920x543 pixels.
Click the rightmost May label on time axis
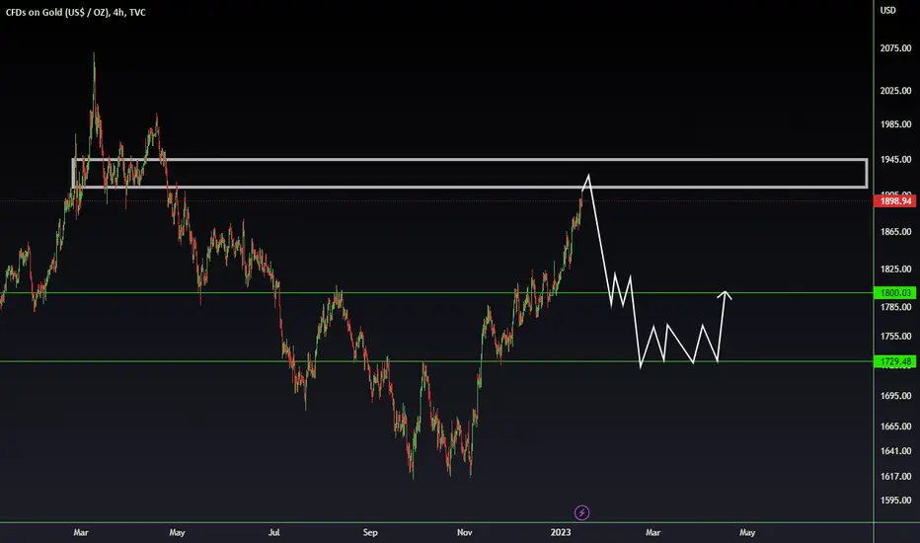(x=747, y=532)
